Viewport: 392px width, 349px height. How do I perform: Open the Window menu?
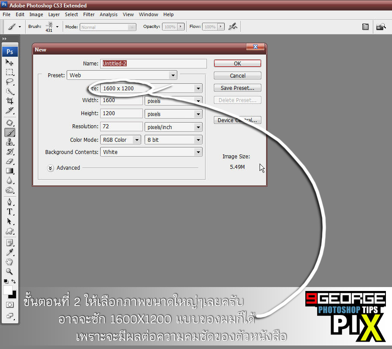point(149,14)
